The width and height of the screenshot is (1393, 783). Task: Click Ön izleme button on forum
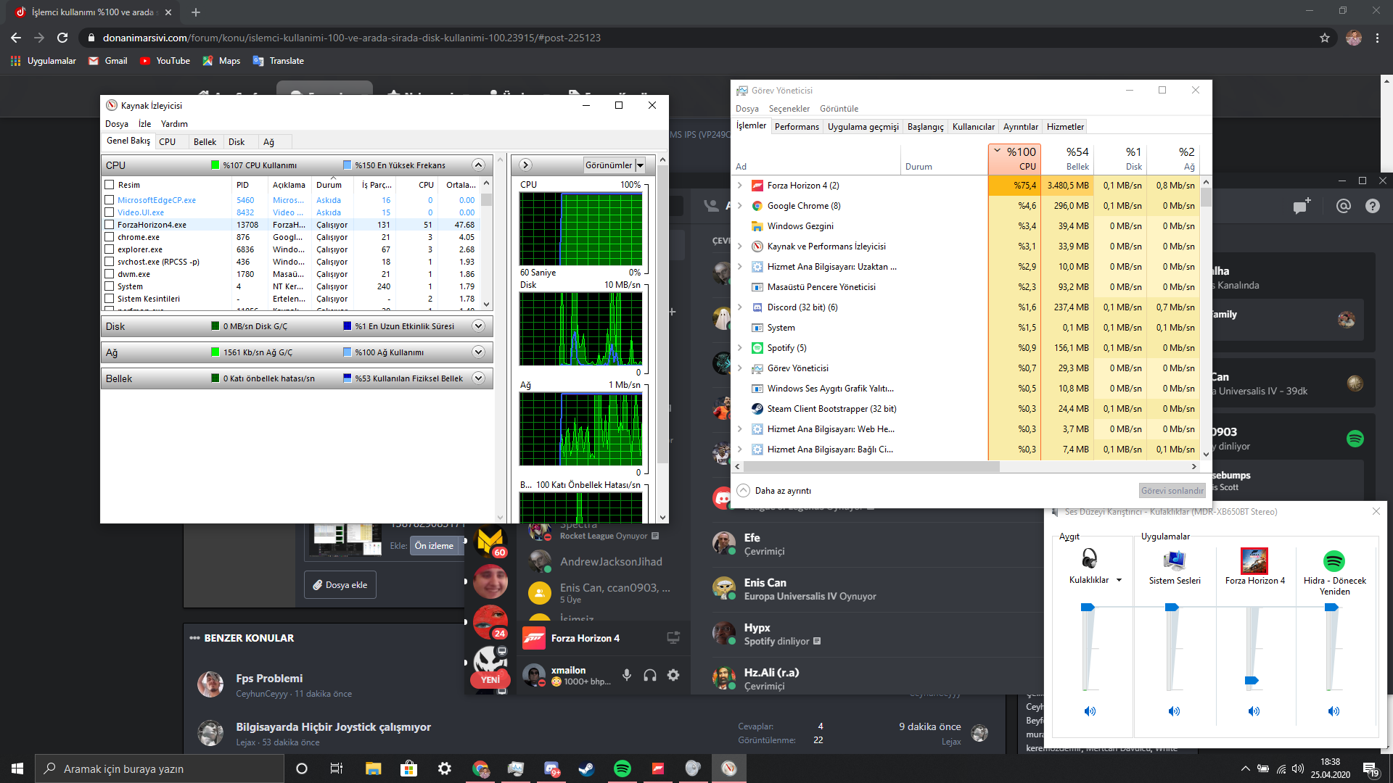(x=434, y=546)
